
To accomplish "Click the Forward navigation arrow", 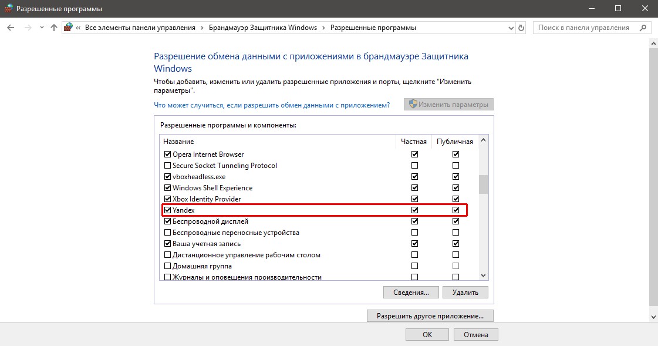I will pyautogui.click(x=26, y=28).
